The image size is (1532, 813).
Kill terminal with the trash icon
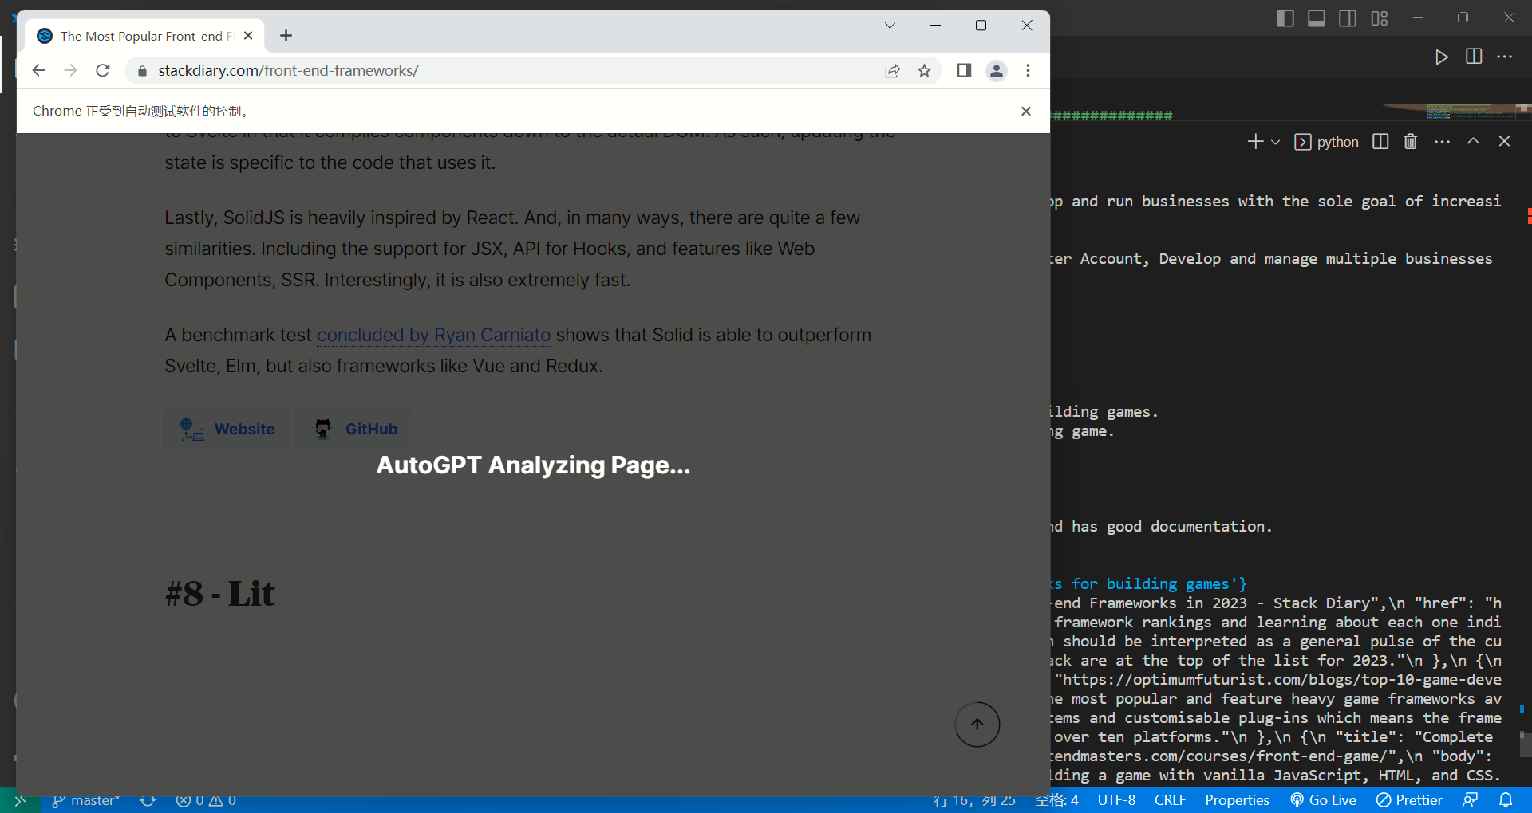[1410, 142]
